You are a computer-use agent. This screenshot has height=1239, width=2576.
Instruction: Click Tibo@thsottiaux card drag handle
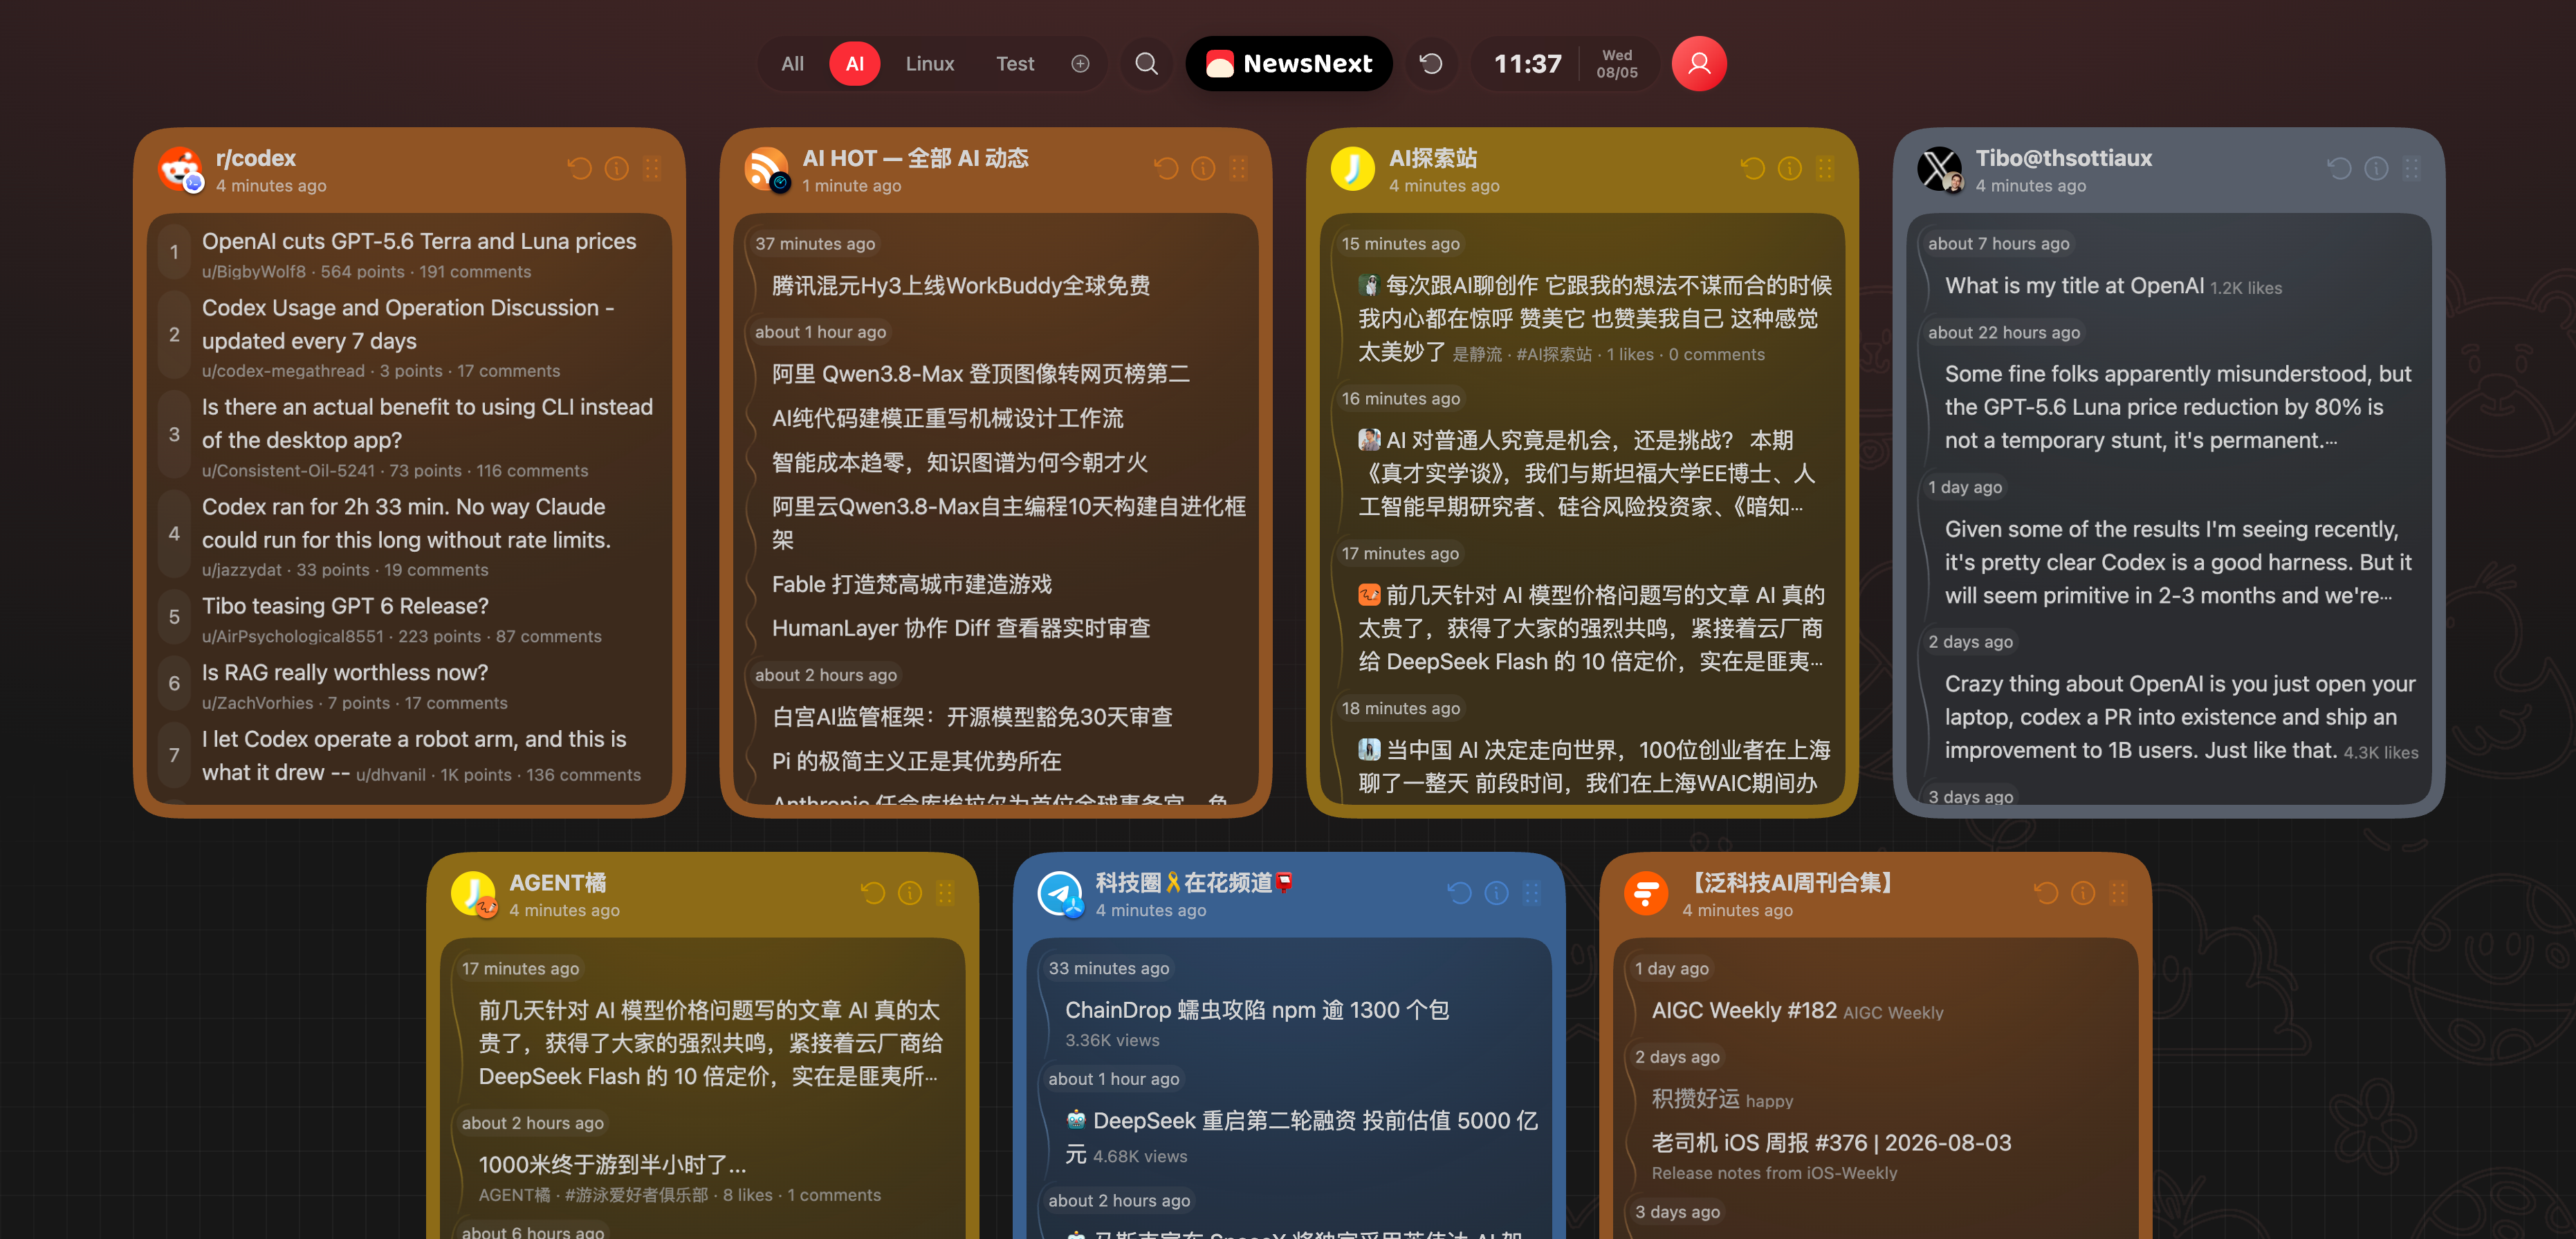tap(2411, 169)
